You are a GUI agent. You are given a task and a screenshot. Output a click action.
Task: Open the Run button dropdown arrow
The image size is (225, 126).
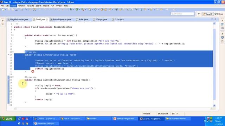[79, 9]
